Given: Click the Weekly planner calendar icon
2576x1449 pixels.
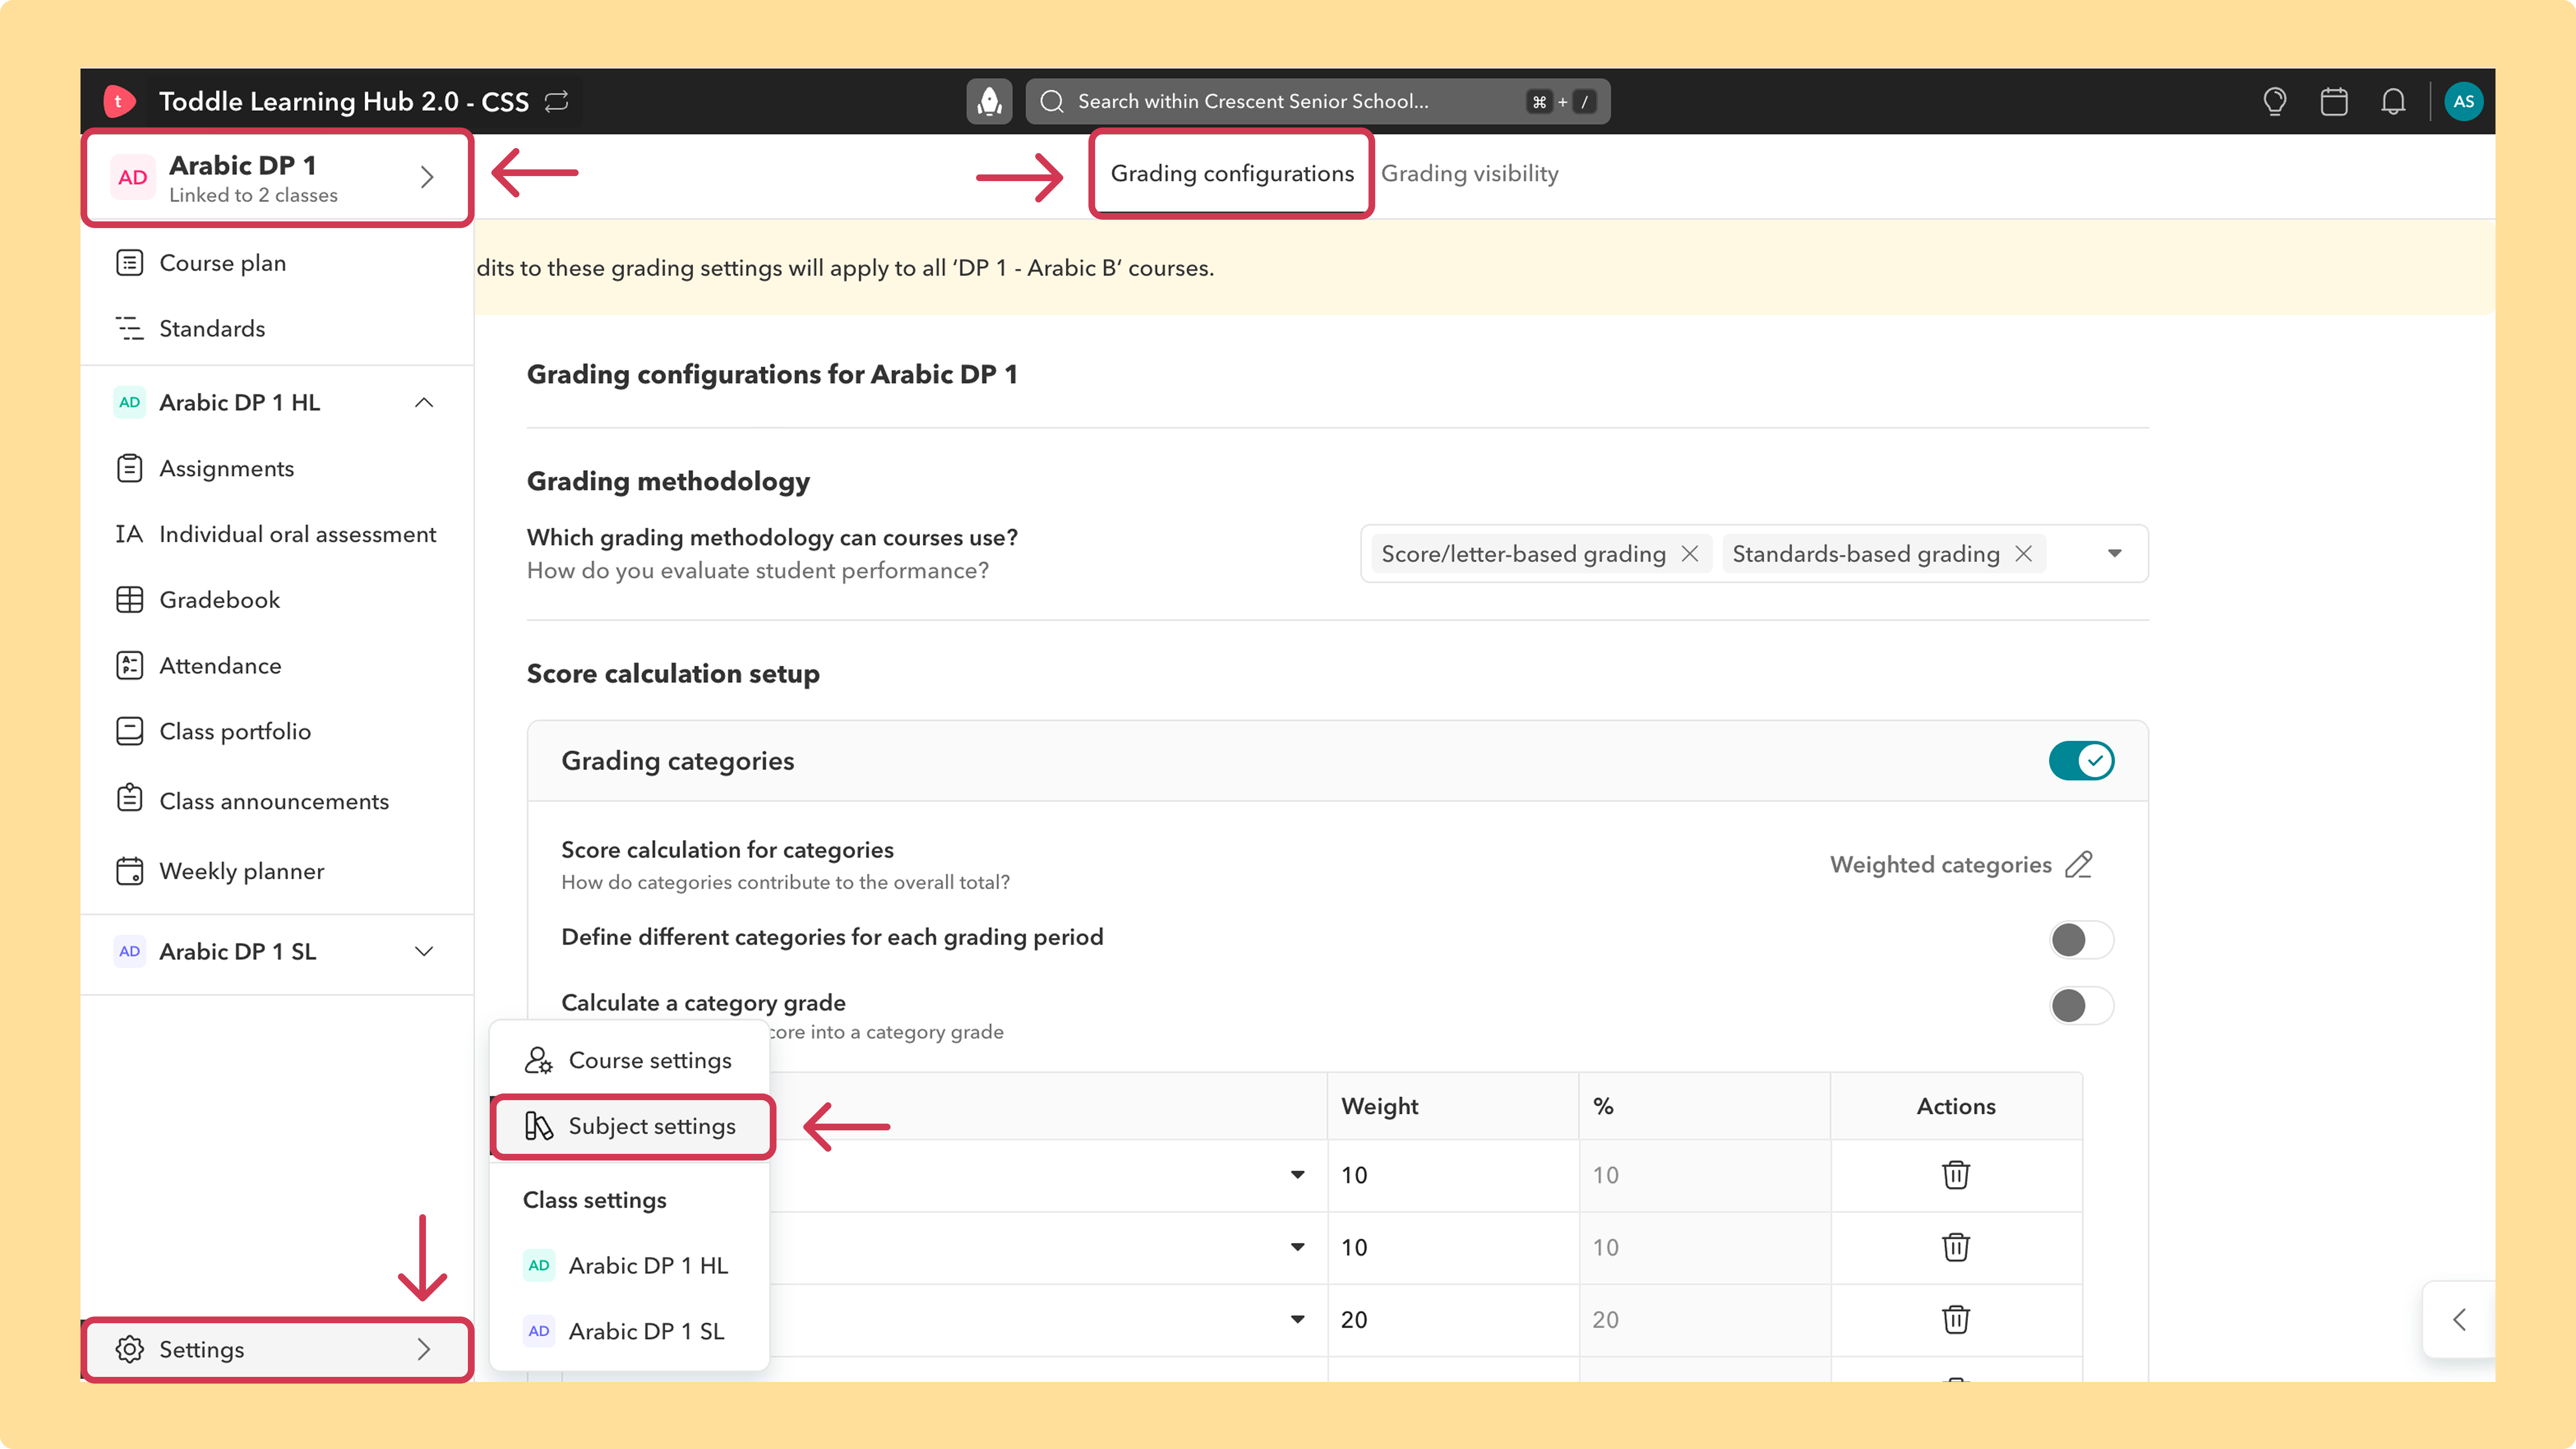Looking at the screenshot, I should tap(129, 871).
